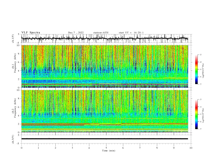215x166 pixels.
Task: Click inside the ch.1 spectrogram panel
Action: (x=105, y=66)
